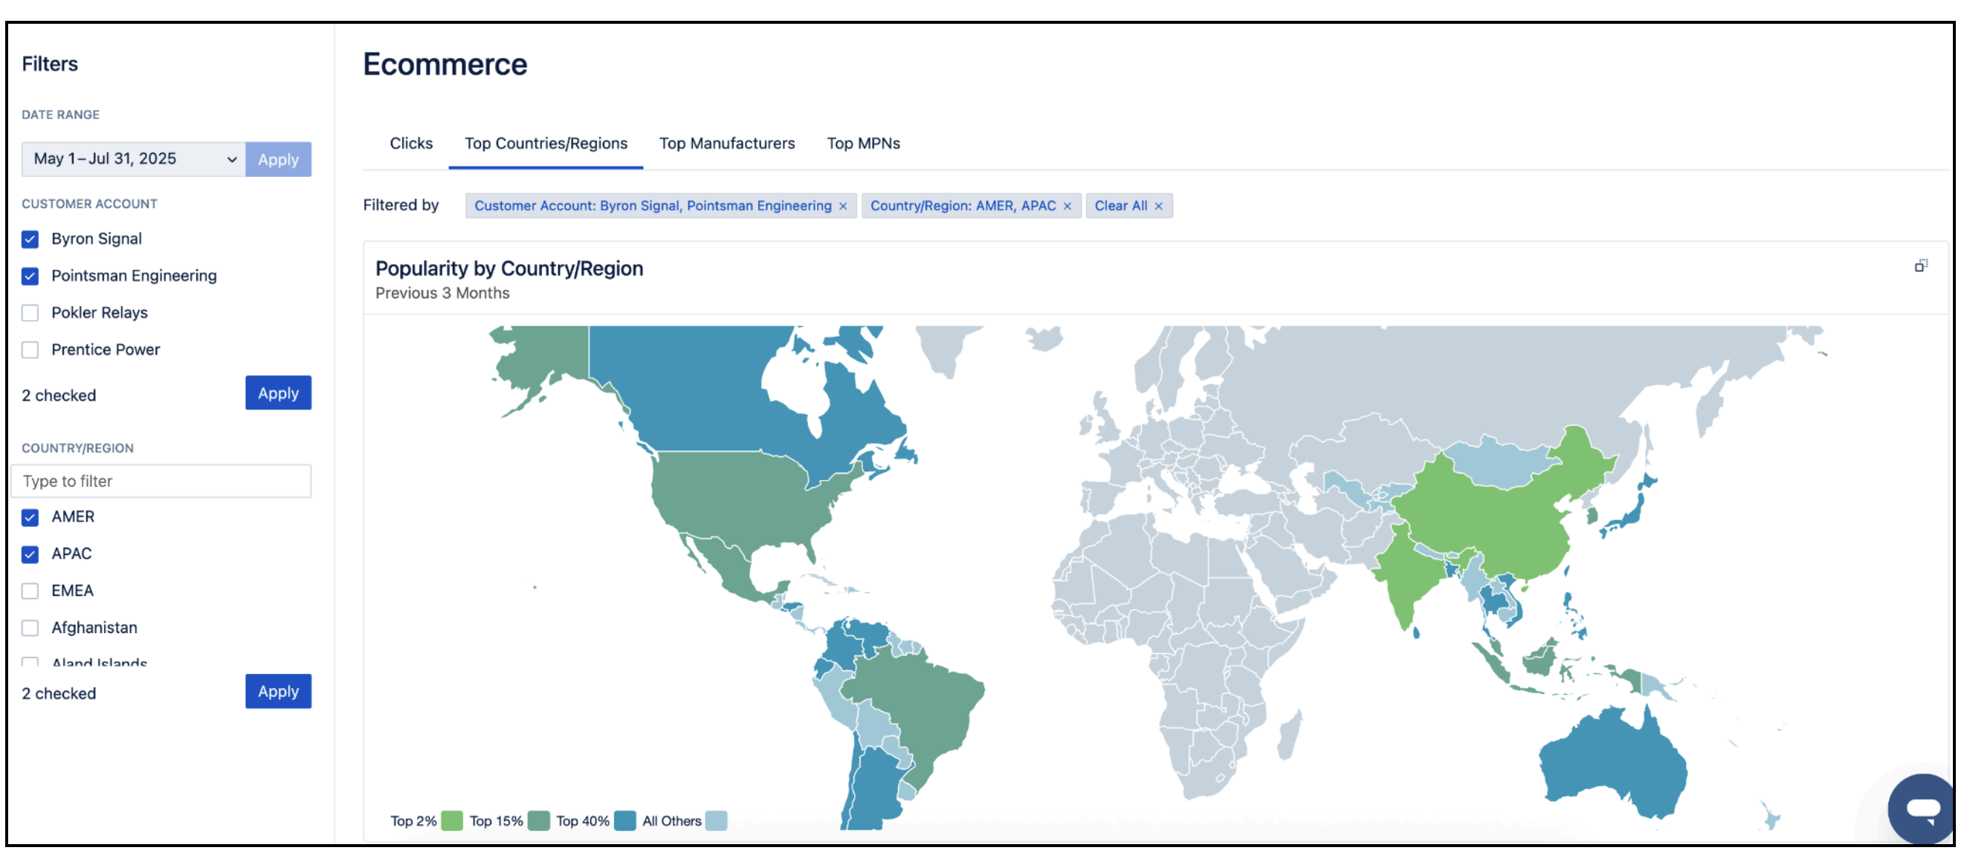The height and width of the screenshot is (859, 1967).
Task: Click the Ecommerce page heading
Action: click(445, 64)
